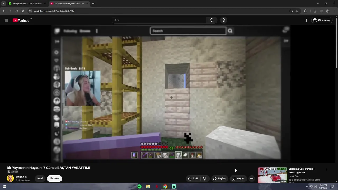Open Chrome media controls icon
Screen dimensions: 338x190
click(x=321, y=11)
